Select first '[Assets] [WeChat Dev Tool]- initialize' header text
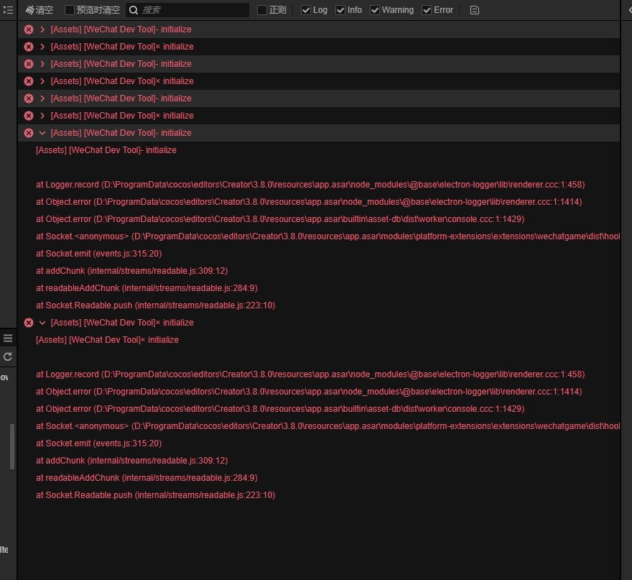Screen dimensions: 632x580 pos(121,29)
